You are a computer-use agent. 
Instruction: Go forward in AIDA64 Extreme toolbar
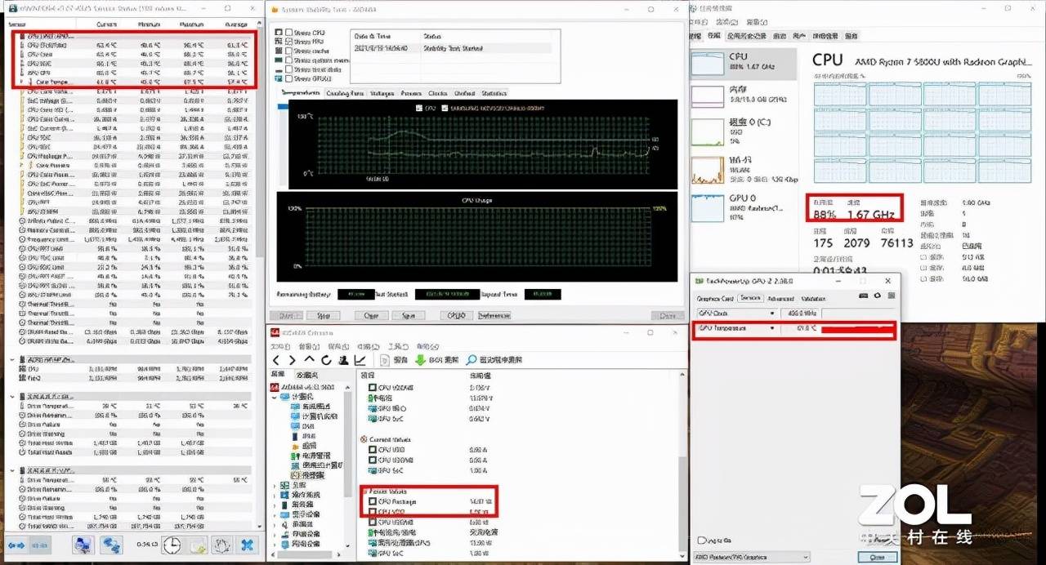click(293, 360)
